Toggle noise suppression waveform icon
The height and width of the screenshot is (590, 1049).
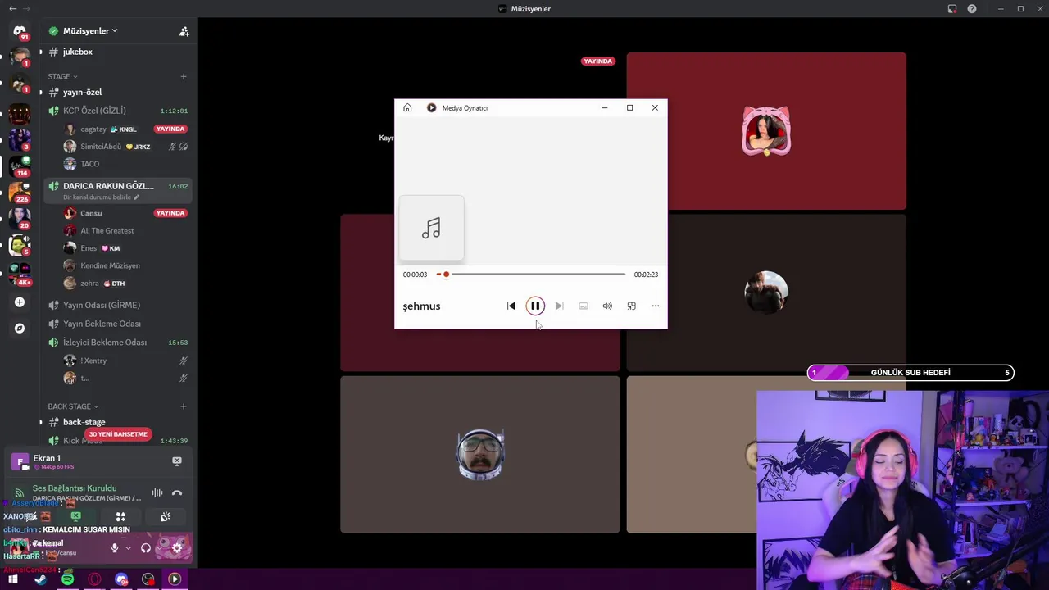click(x=157, y=492)
